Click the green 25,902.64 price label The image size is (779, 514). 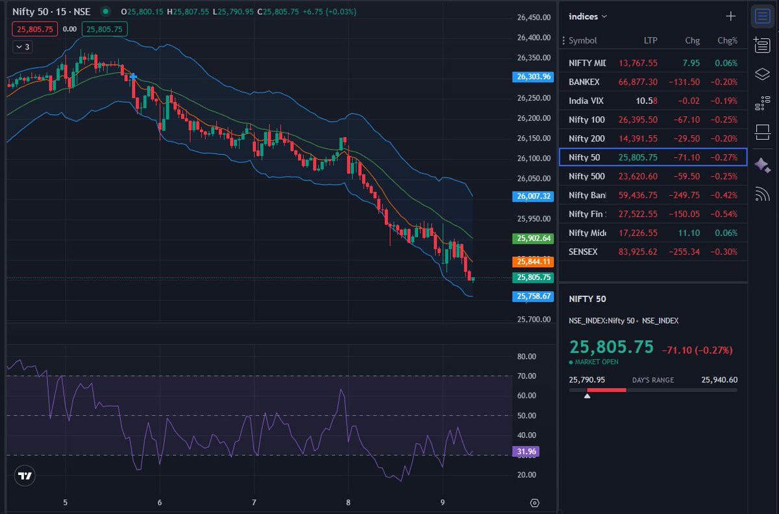534,238
